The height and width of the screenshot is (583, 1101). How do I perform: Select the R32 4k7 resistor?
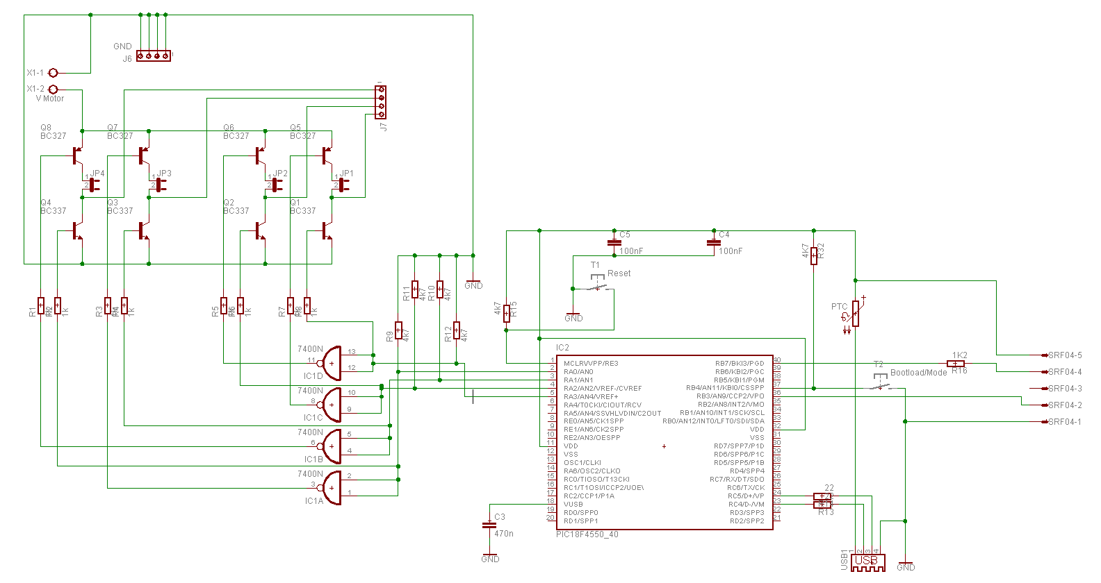coord(814,255)
